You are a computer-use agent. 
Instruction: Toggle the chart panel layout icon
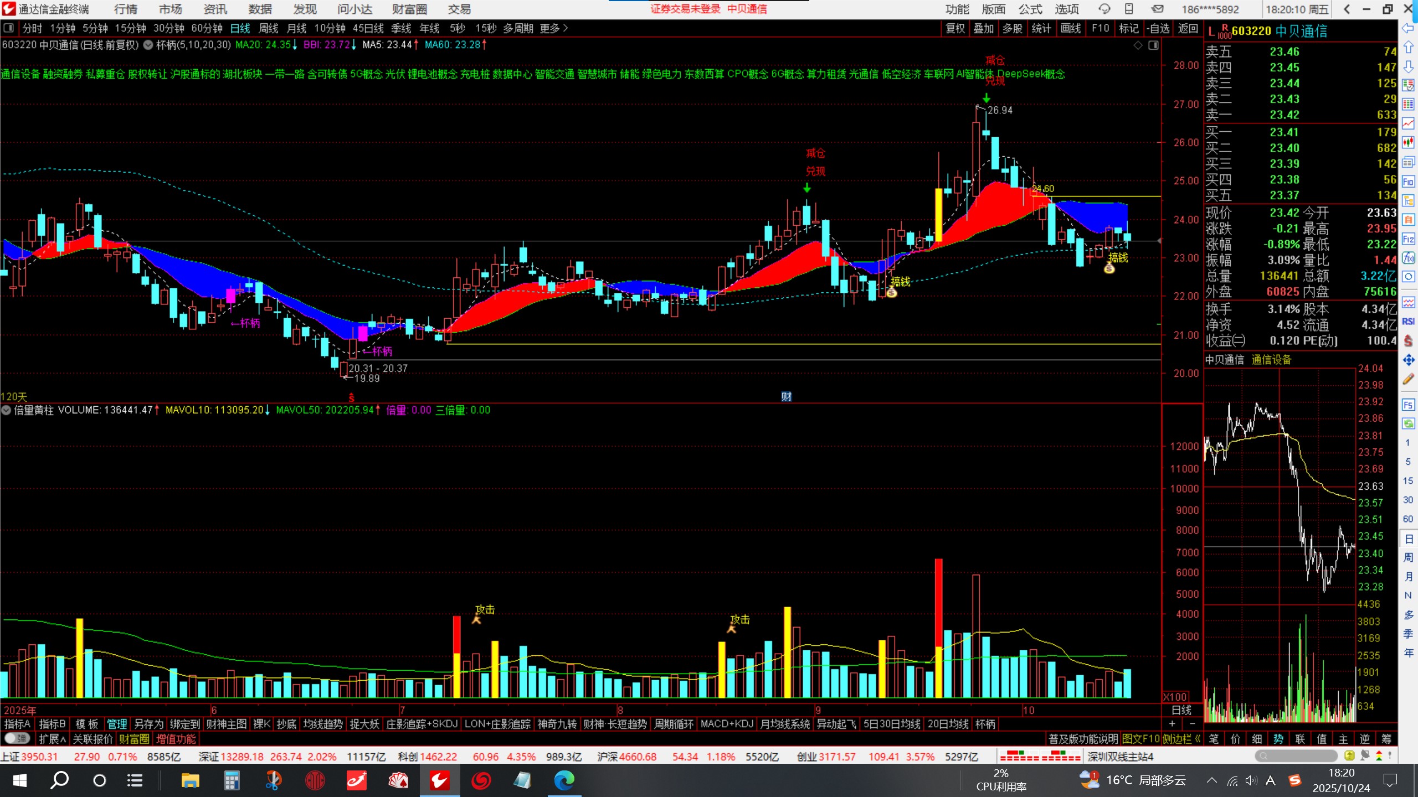(1153, 45)
